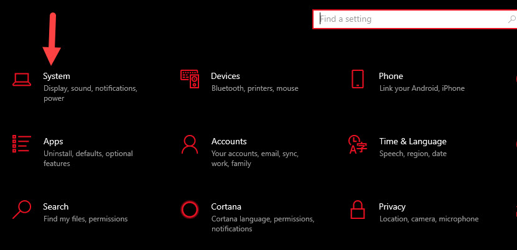The width and height of the screenshot is (517, 250).
Task: Open the Apps settings heading
Action: (54, 141)
